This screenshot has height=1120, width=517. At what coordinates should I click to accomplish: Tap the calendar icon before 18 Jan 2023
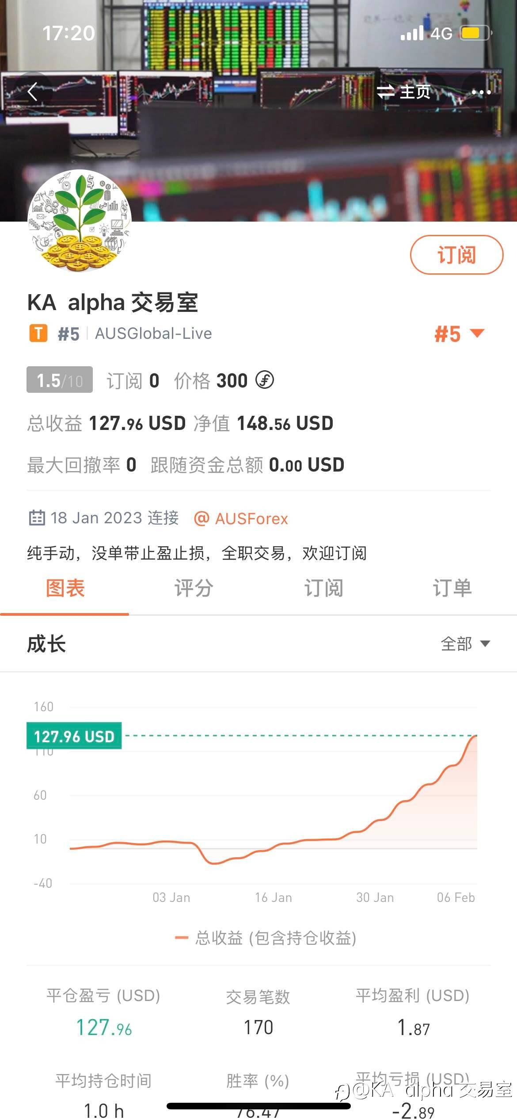(x=37, y=518)
